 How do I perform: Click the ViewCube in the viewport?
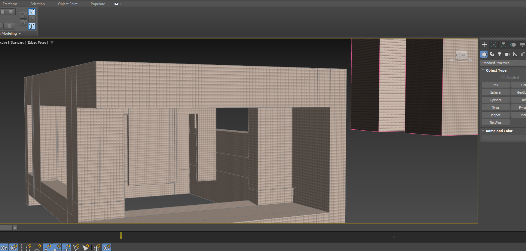click(x=461, y=56)
